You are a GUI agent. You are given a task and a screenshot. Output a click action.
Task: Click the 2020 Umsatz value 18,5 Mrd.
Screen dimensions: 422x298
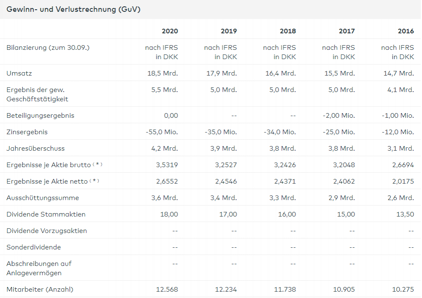(x=162, y=73)
